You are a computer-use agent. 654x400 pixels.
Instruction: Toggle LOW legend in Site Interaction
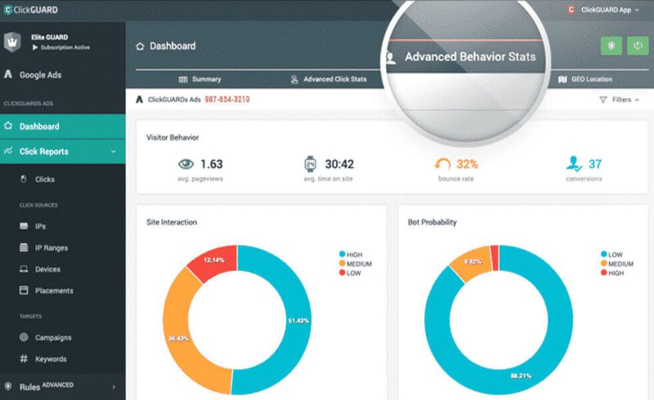[351, 273]
